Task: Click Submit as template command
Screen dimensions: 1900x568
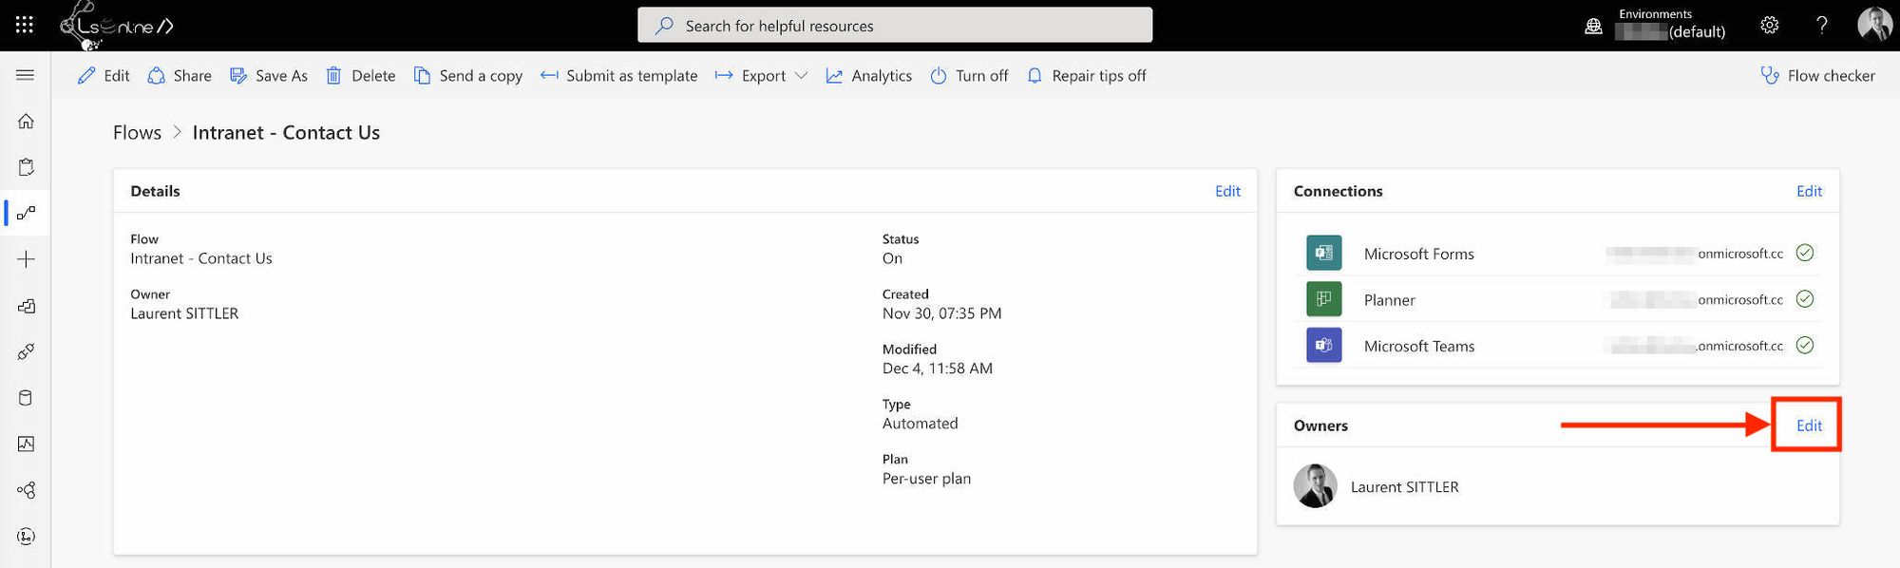Action: click(618, 76)
